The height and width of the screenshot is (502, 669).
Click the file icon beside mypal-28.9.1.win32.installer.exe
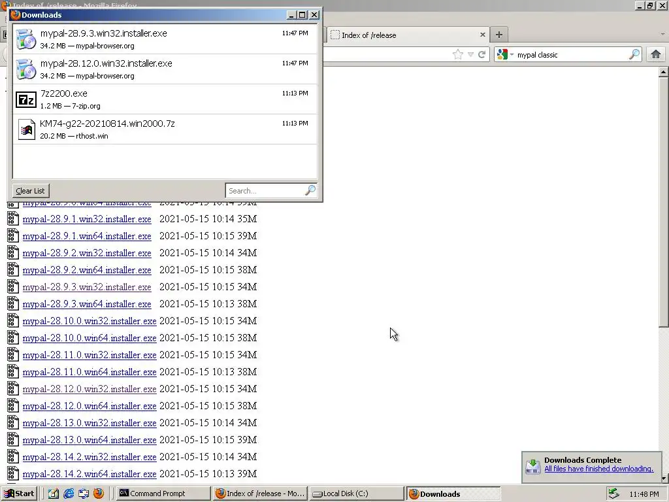pos(13,218)
